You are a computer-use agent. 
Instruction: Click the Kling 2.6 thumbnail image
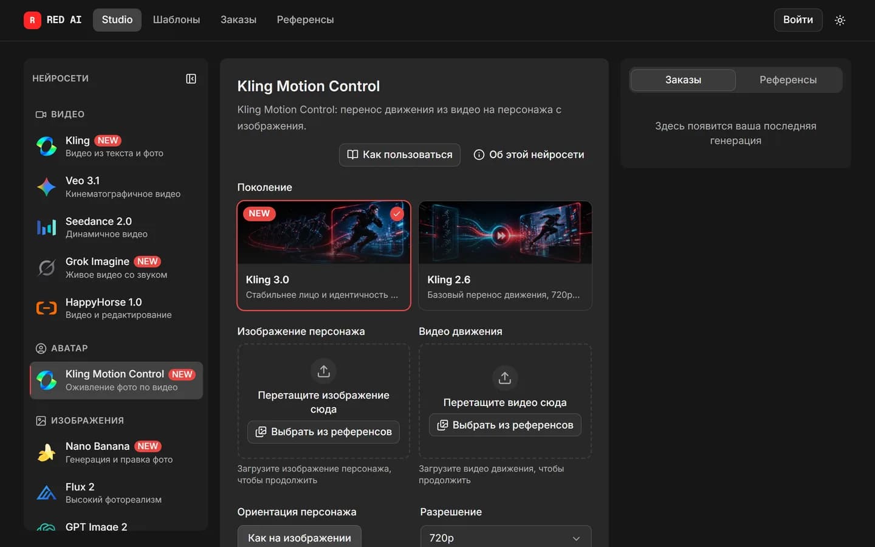click(x=506, y=232)
